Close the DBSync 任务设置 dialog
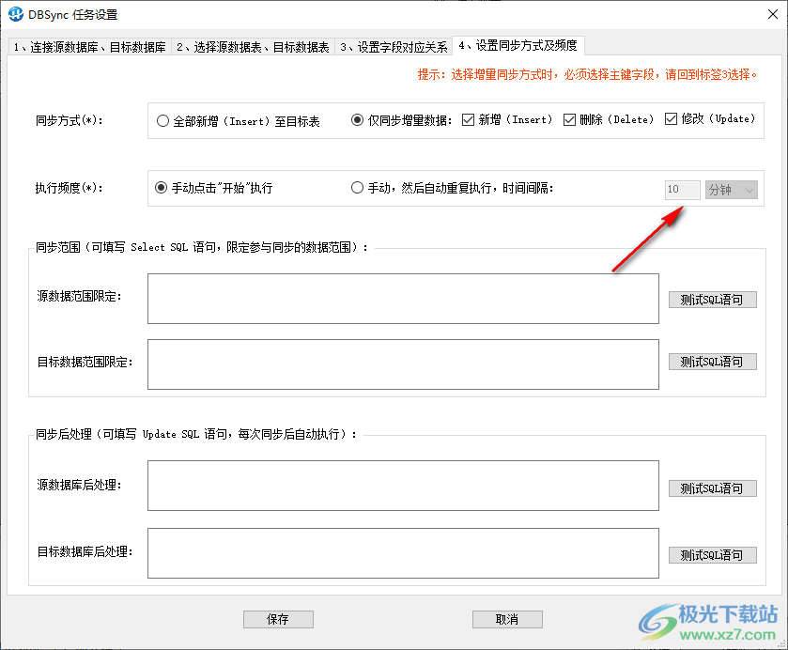This screenshot has width=788, height=650. [x=773, y=14]
